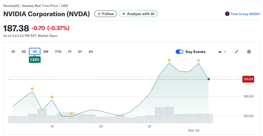Screen dimensions: 263x136
Task: Select the 5D range tab
Action: (24, 52)
